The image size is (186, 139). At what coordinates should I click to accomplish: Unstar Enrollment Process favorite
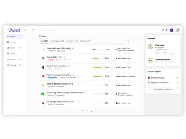177,78
